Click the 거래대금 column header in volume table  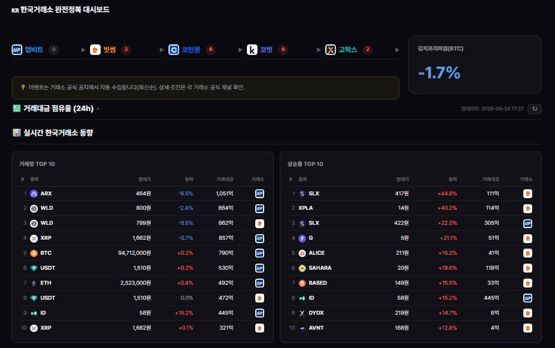(x=225, y=179)
